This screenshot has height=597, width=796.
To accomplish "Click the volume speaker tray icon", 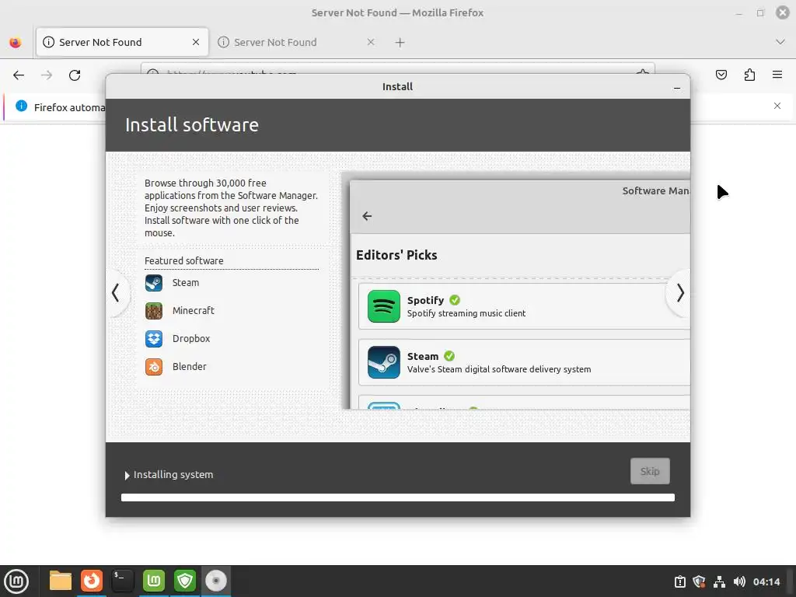I will [x=739, y=581].
